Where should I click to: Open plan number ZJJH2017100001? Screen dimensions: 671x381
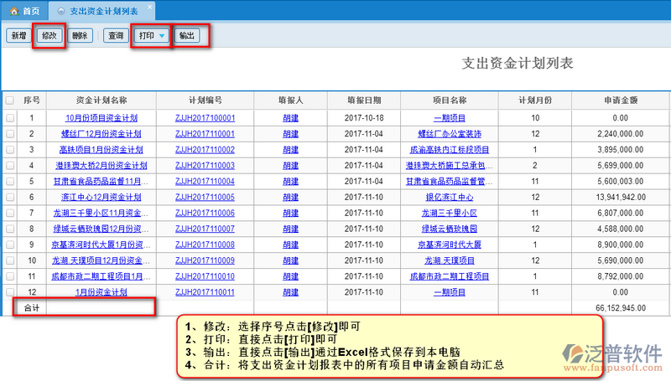click(205, 118)
